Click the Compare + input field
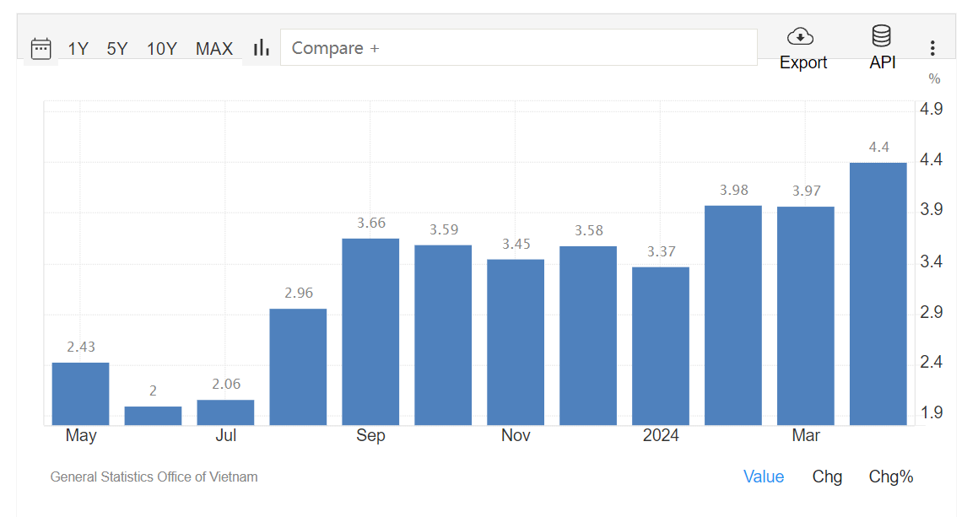The image size is (978, 517). point(518,47)
